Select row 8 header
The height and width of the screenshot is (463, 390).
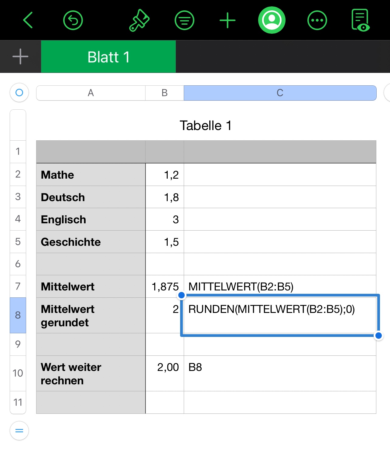click(18, 315)
